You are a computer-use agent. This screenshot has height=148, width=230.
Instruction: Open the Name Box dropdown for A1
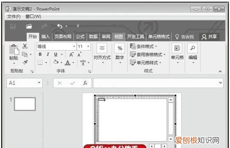click(39, 83)
